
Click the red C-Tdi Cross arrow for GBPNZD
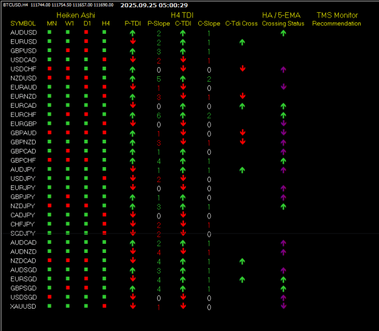pos(243,142)
